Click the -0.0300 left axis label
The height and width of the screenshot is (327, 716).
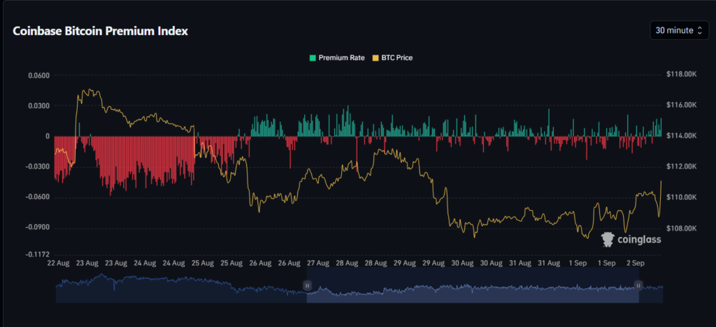point(39,166)
